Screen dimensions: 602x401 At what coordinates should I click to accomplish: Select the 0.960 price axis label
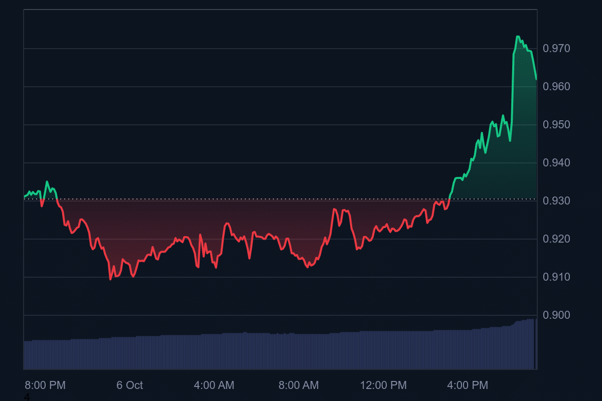coord(556,87)
